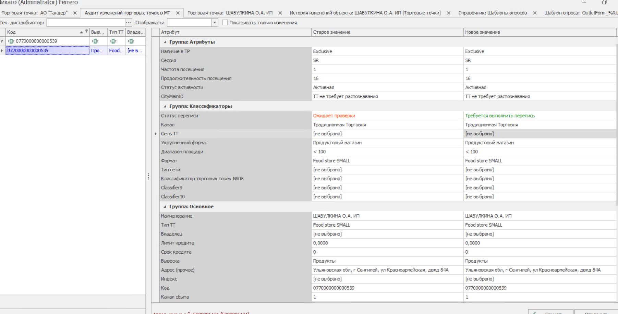Image resolution: width=618 pixels, height=314 pixels.
Task: Switch to Шаблон опроса: OutletForm tab
Action: coord(581,13)
